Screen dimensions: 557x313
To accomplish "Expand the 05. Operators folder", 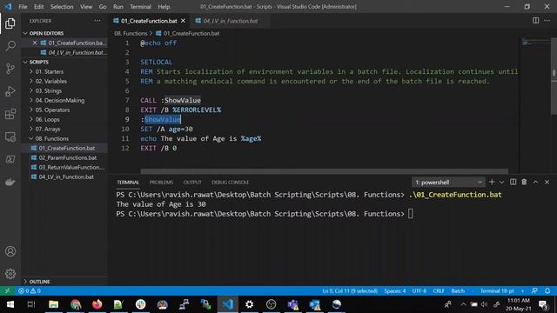I will tap(52, 110).
